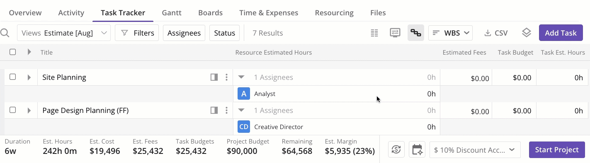Expand all rows from header arrow
Image resolution: width=590 pixels, height=163 pixels.
click(x=29, y=52)
